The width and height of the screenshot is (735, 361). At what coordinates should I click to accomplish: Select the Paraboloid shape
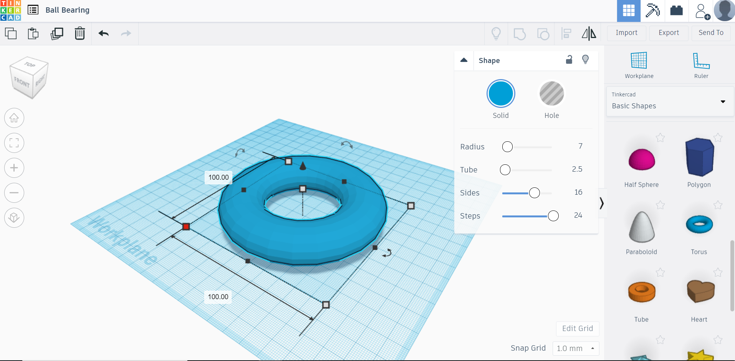click(x=641, y=227)
